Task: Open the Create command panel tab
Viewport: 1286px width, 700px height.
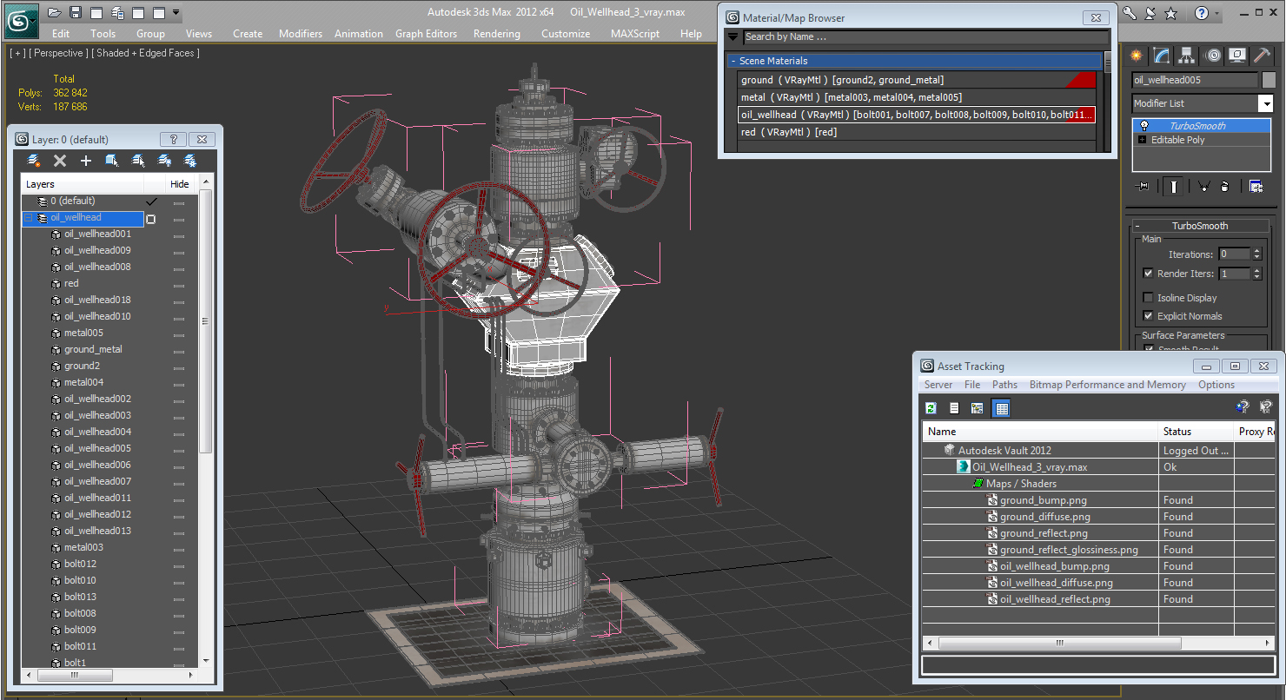Action: click(x=1136, y=56)
